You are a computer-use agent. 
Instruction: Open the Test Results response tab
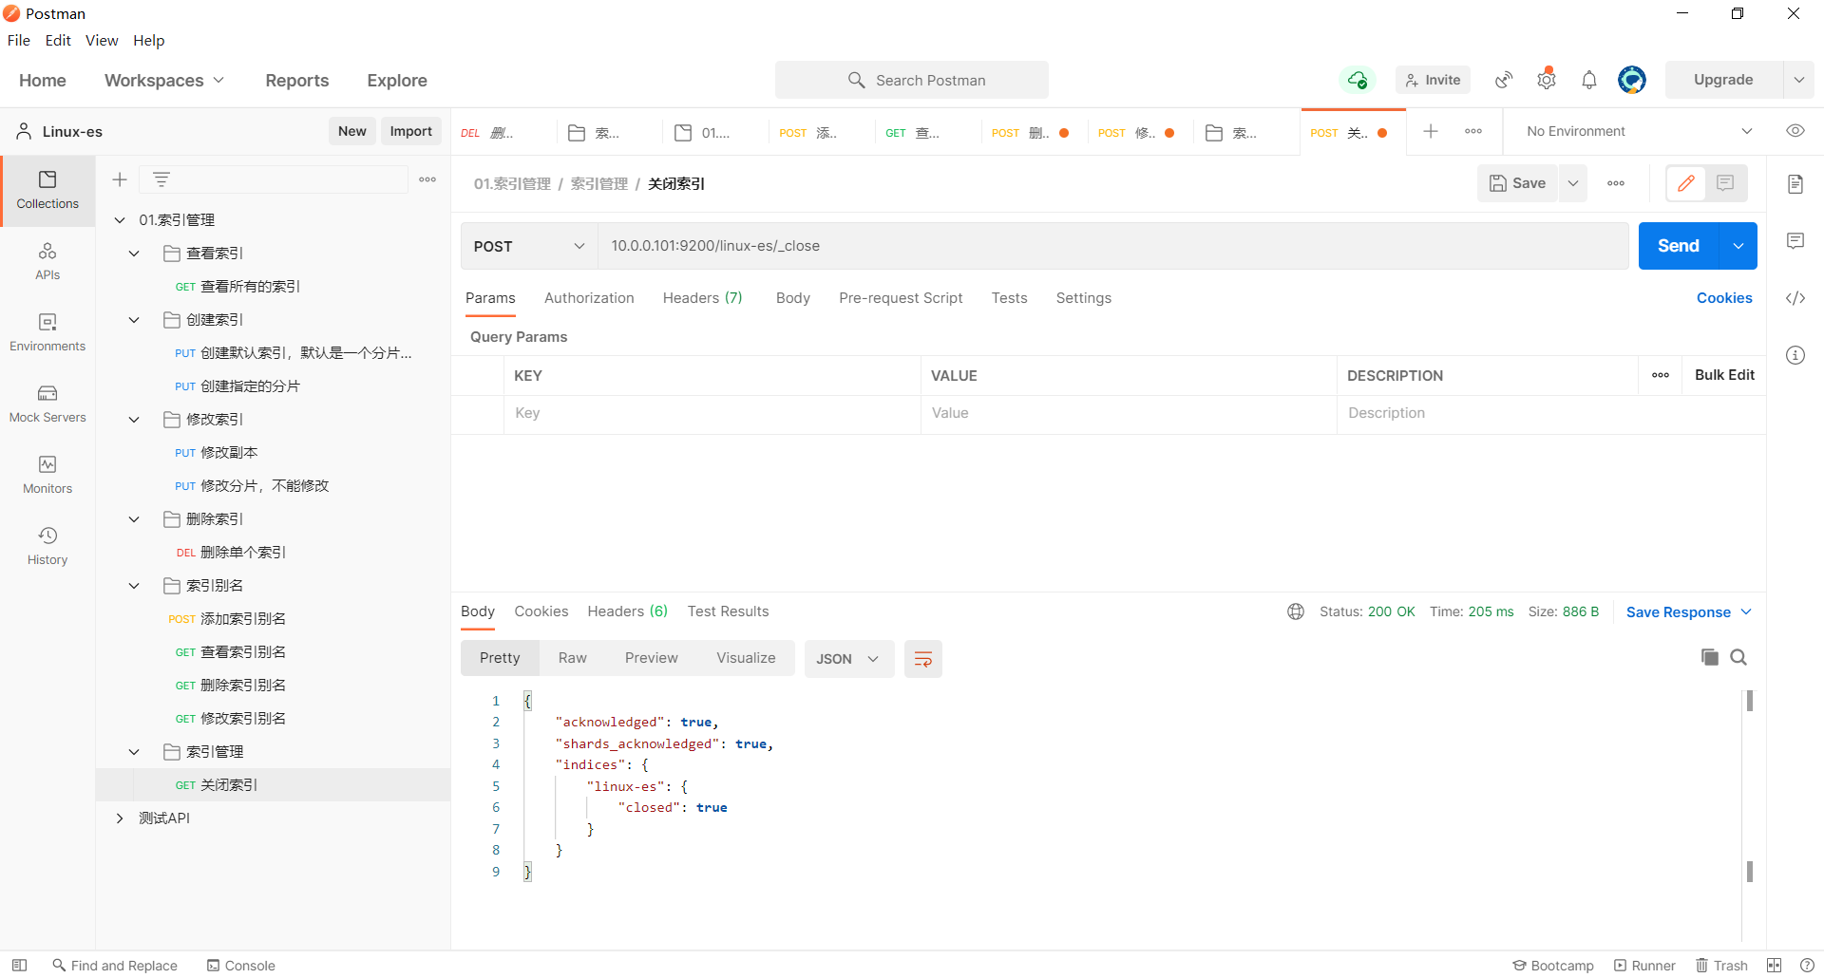click(728, 611)
